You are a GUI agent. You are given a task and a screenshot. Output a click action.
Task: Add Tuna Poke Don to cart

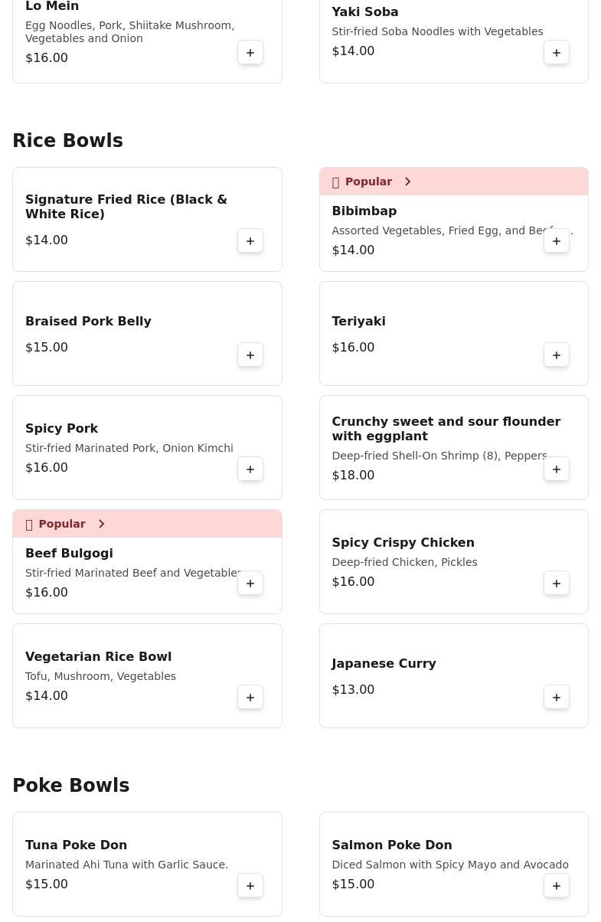[250, 886]
